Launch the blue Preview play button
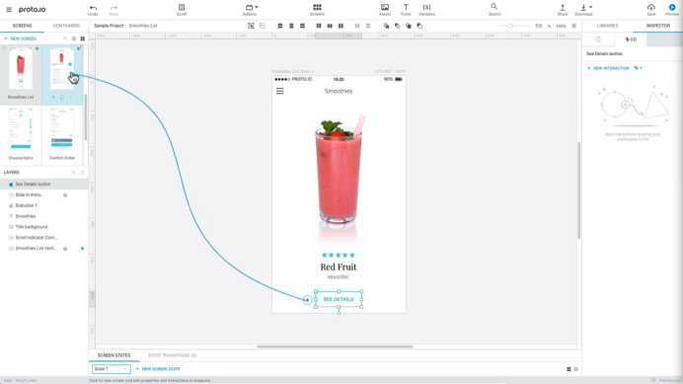 click(672, 8)
